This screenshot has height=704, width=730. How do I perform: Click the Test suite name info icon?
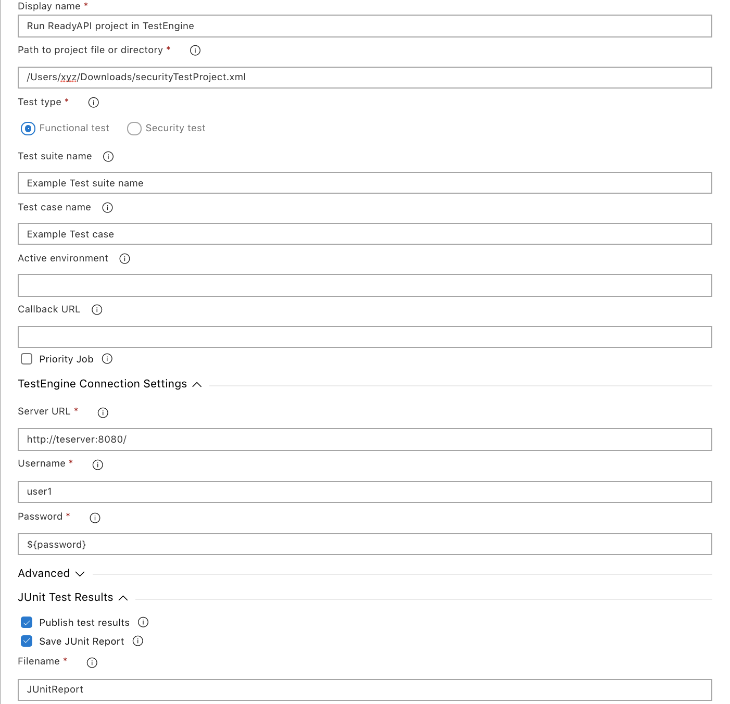108,156
